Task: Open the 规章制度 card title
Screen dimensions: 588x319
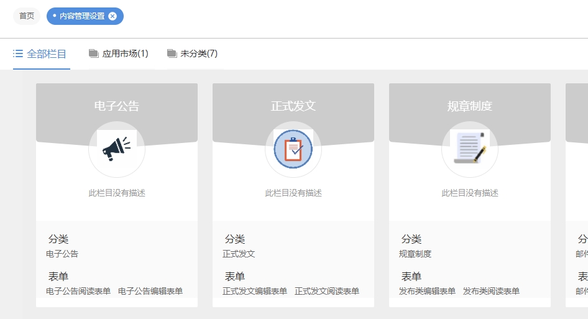Action: [x=470, y=106]
